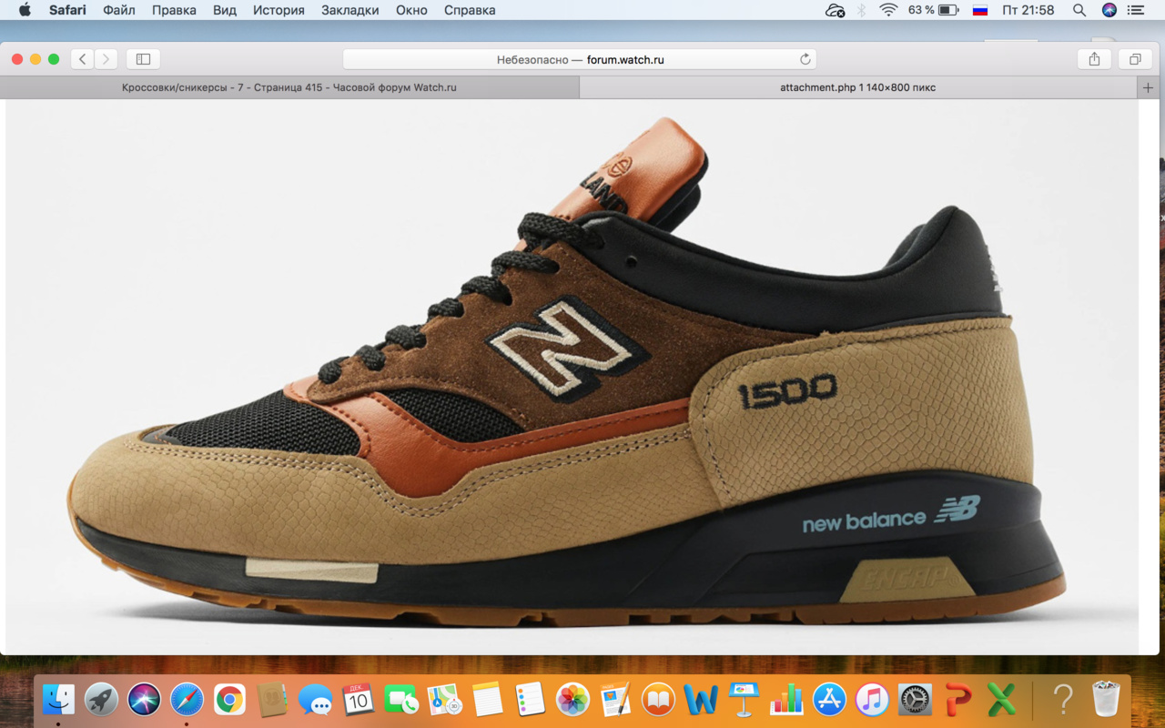1165x728 pixels.
Task: Click the question mark icon in the Dock
Action: click(1062, 699)
